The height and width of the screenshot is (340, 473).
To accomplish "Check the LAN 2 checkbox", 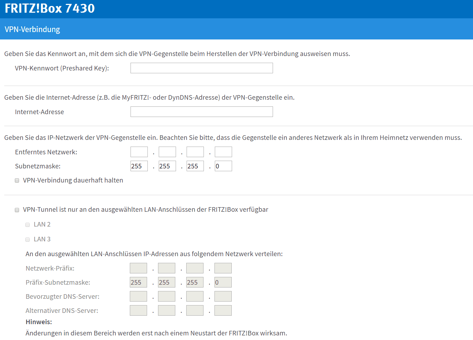I will point(28,225).
